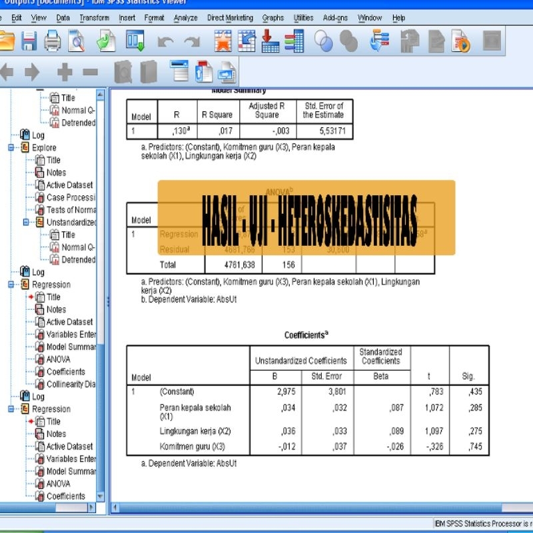This screenshot has width=533, height=533.
Task: Click the Print icon in toolbar
Action: [52, 42]
